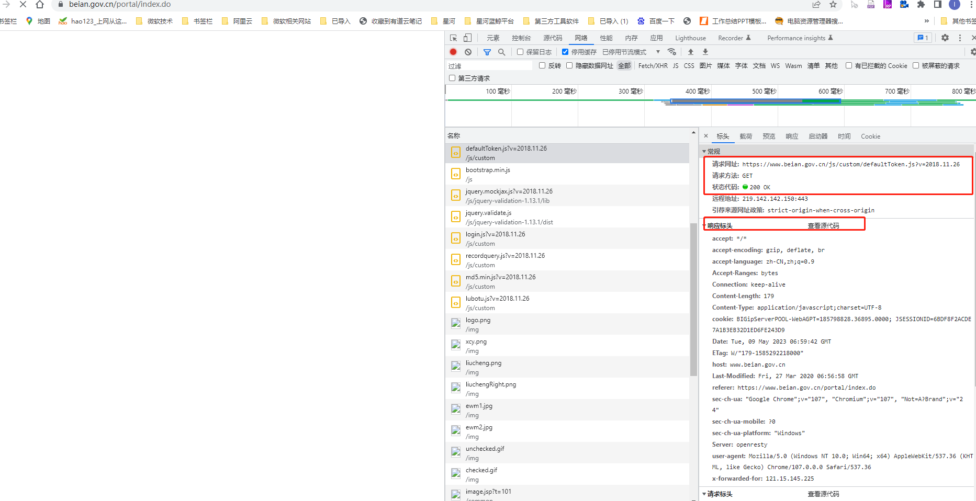
Task: Click the 过滤 filter input field
Action: click(x=490, y=66)
